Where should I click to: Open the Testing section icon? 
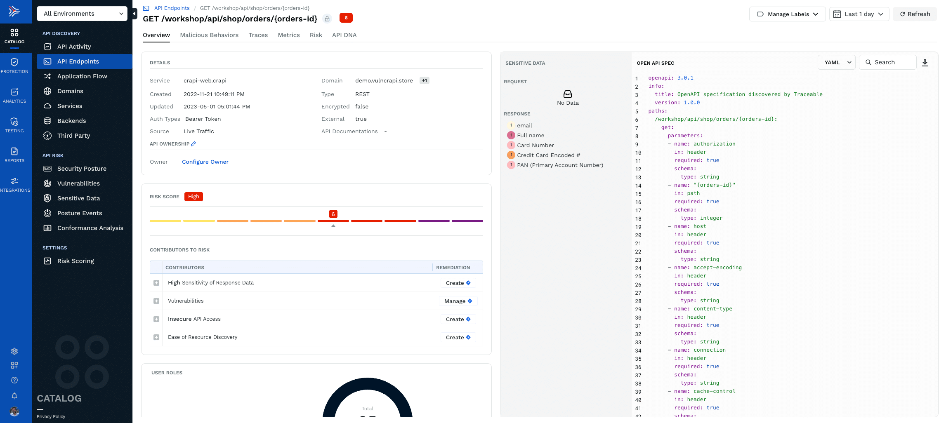[x=14, y=125]
